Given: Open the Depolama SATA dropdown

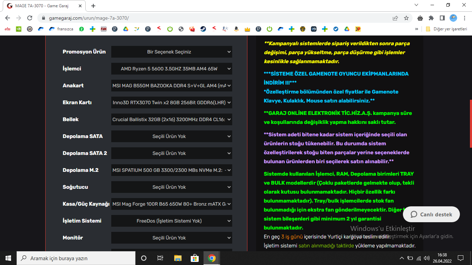Looking at the screenshot, I should click(172, 136).
